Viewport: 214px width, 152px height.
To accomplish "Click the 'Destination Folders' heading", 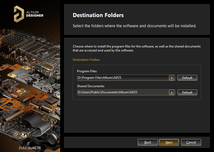I will click(x=98, y=15).
